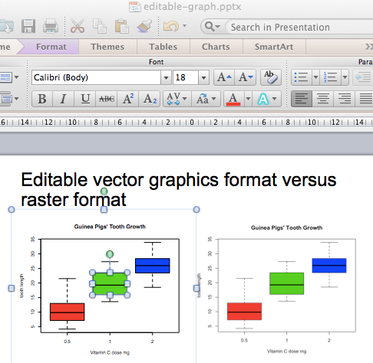Open the bullet style dropdown arrow

tap(315, 77)
